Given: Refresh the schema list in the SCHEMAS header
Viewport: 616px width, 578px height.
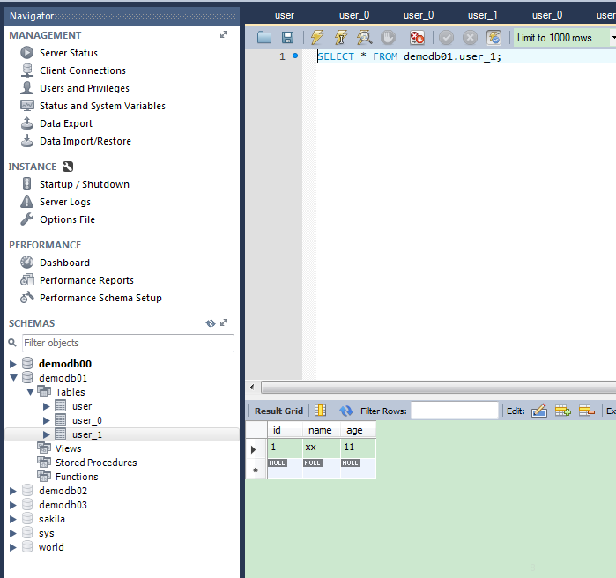Looking at the screenshot, I should click(211, 323).
